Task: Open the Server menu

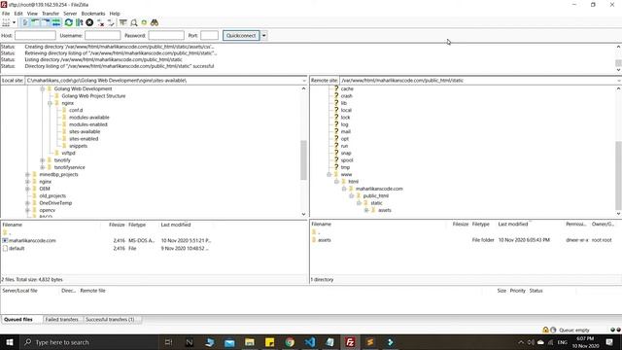Action: pos(70,13)
